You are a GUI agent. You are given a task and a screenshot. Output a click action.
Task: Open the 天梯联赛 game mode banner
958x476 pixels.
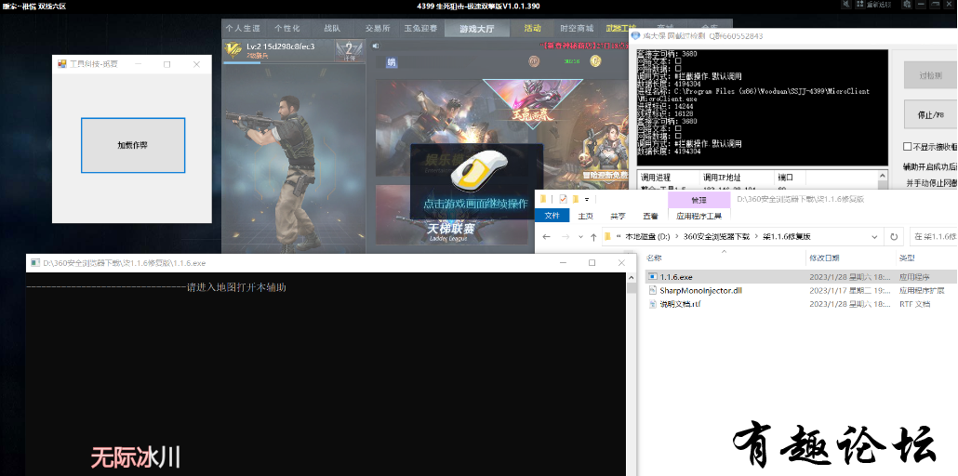coord(450,217)
